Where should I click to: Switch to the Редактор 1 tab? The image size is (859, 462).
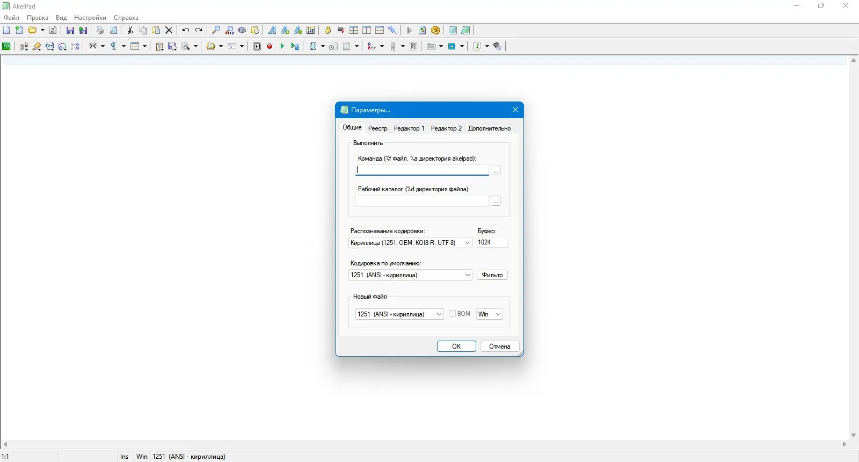point(409,128)
